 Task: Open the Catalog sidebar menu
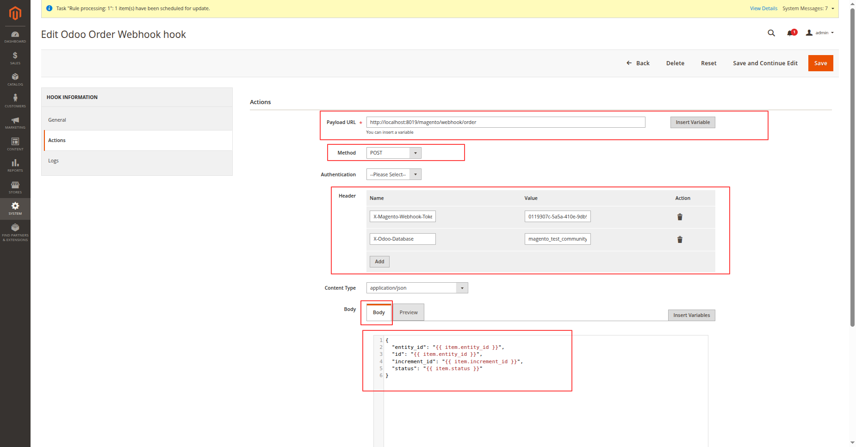[x=15, y=80]
